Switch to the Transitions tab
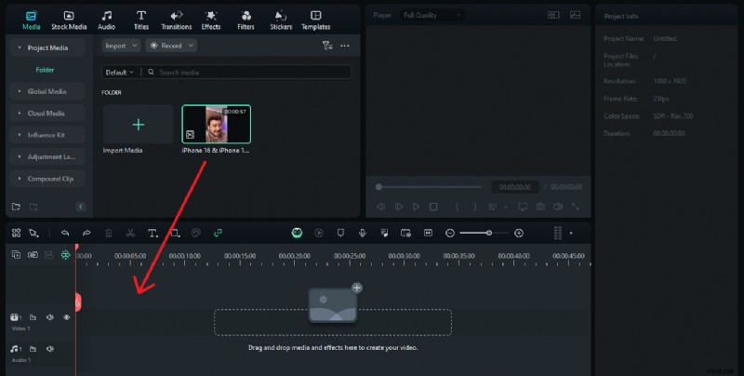Viewport: 744px width, 376px height. 176,20
